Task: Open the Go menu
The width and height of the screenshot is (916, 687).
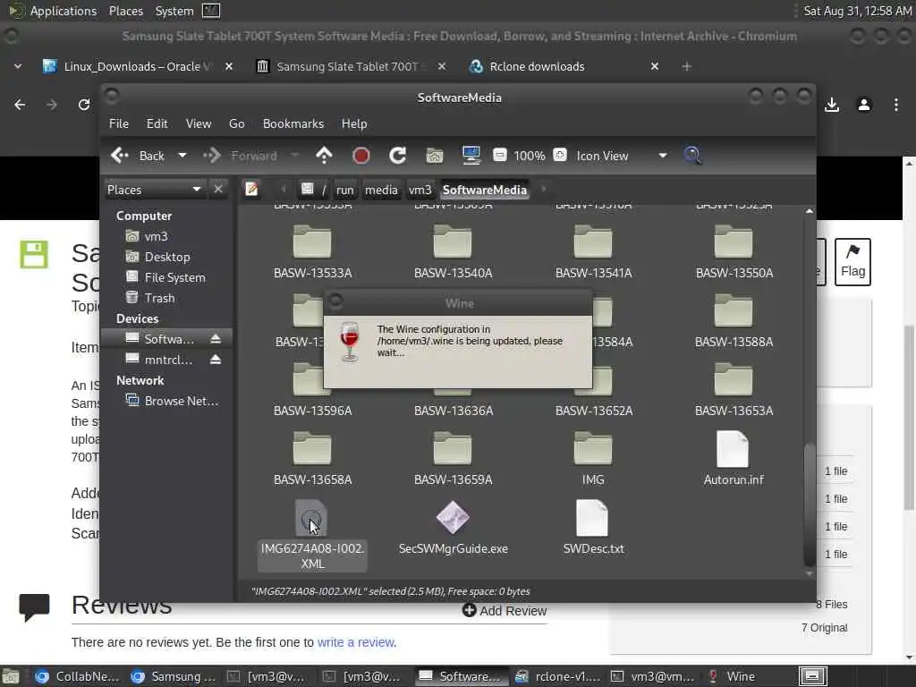Action: pos(236,123)
